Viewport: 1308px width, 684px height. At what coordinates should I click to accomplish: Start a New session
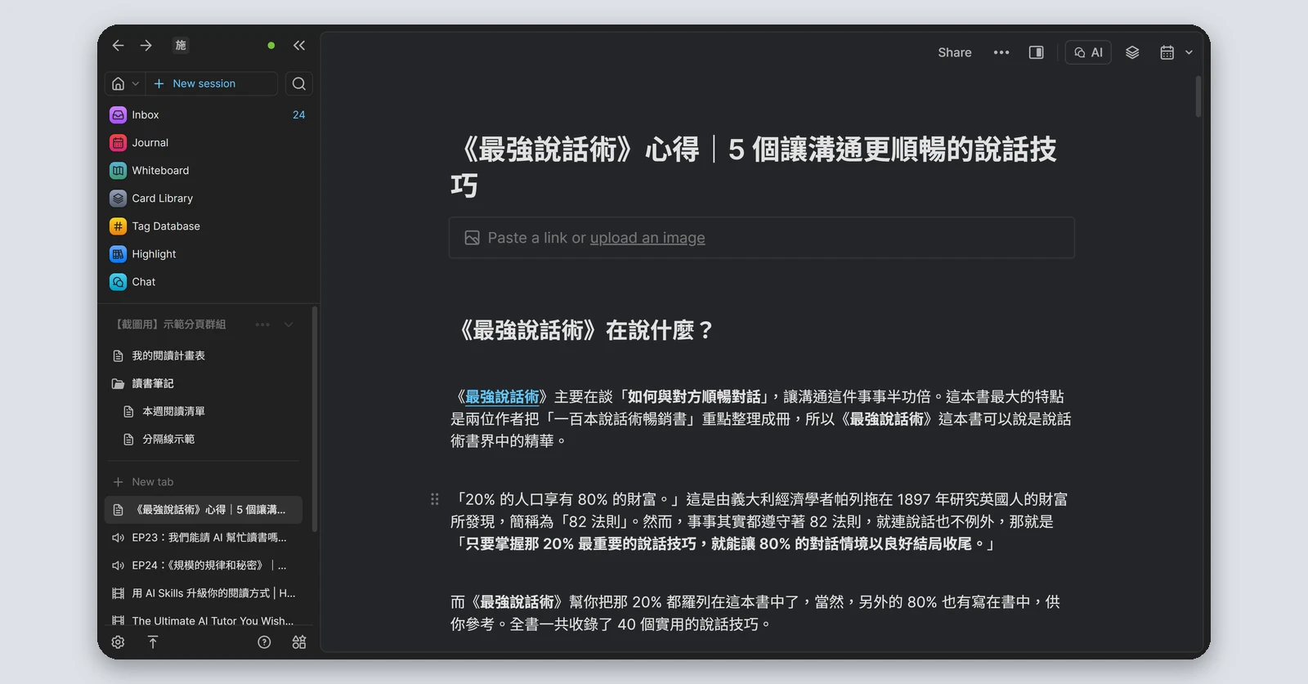195,83
